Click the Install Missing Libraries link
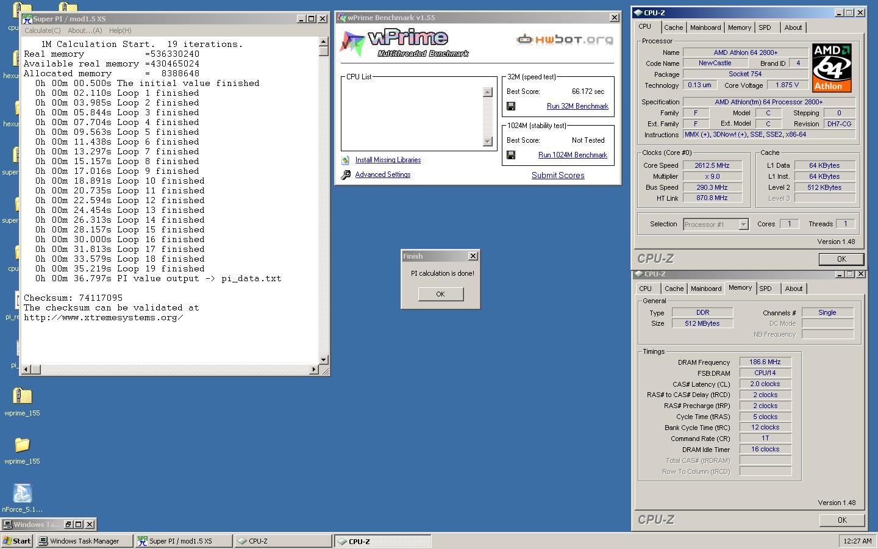Screen dimensions: 878x549 coord(388,160)
